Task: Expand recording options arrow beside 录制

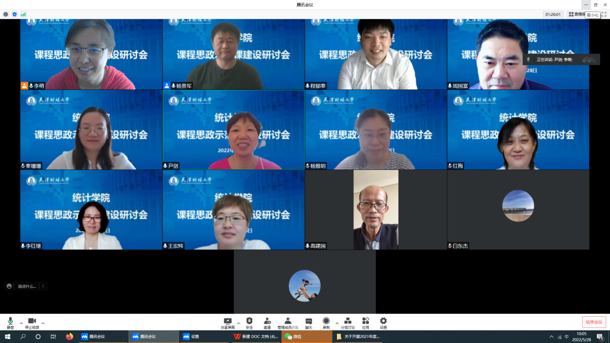Action: [337, 323]
